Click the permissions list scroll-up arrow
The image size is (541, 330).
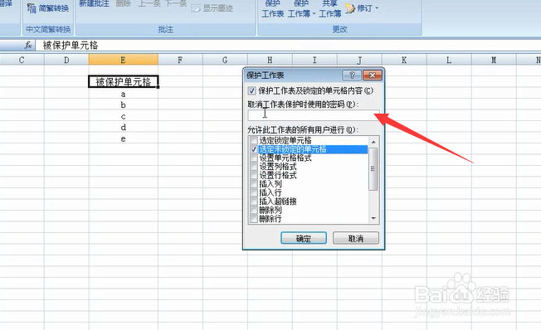(x=373, y=142)
